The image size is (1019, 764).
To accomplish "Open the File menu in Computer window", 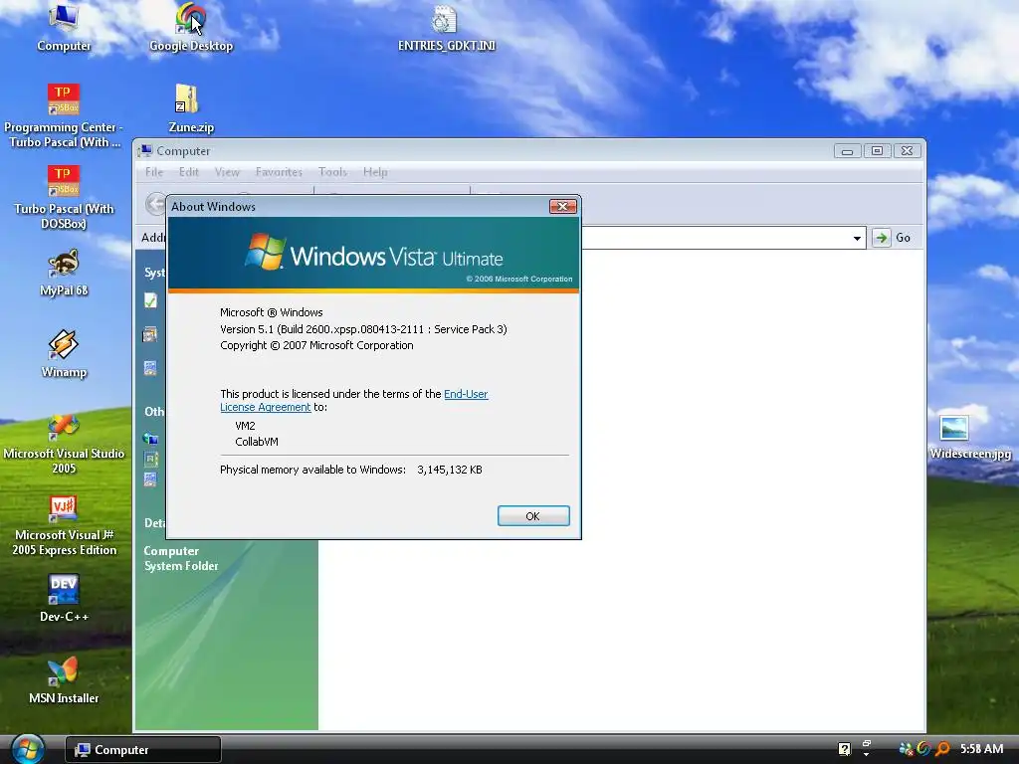I will tap(154, 172).
